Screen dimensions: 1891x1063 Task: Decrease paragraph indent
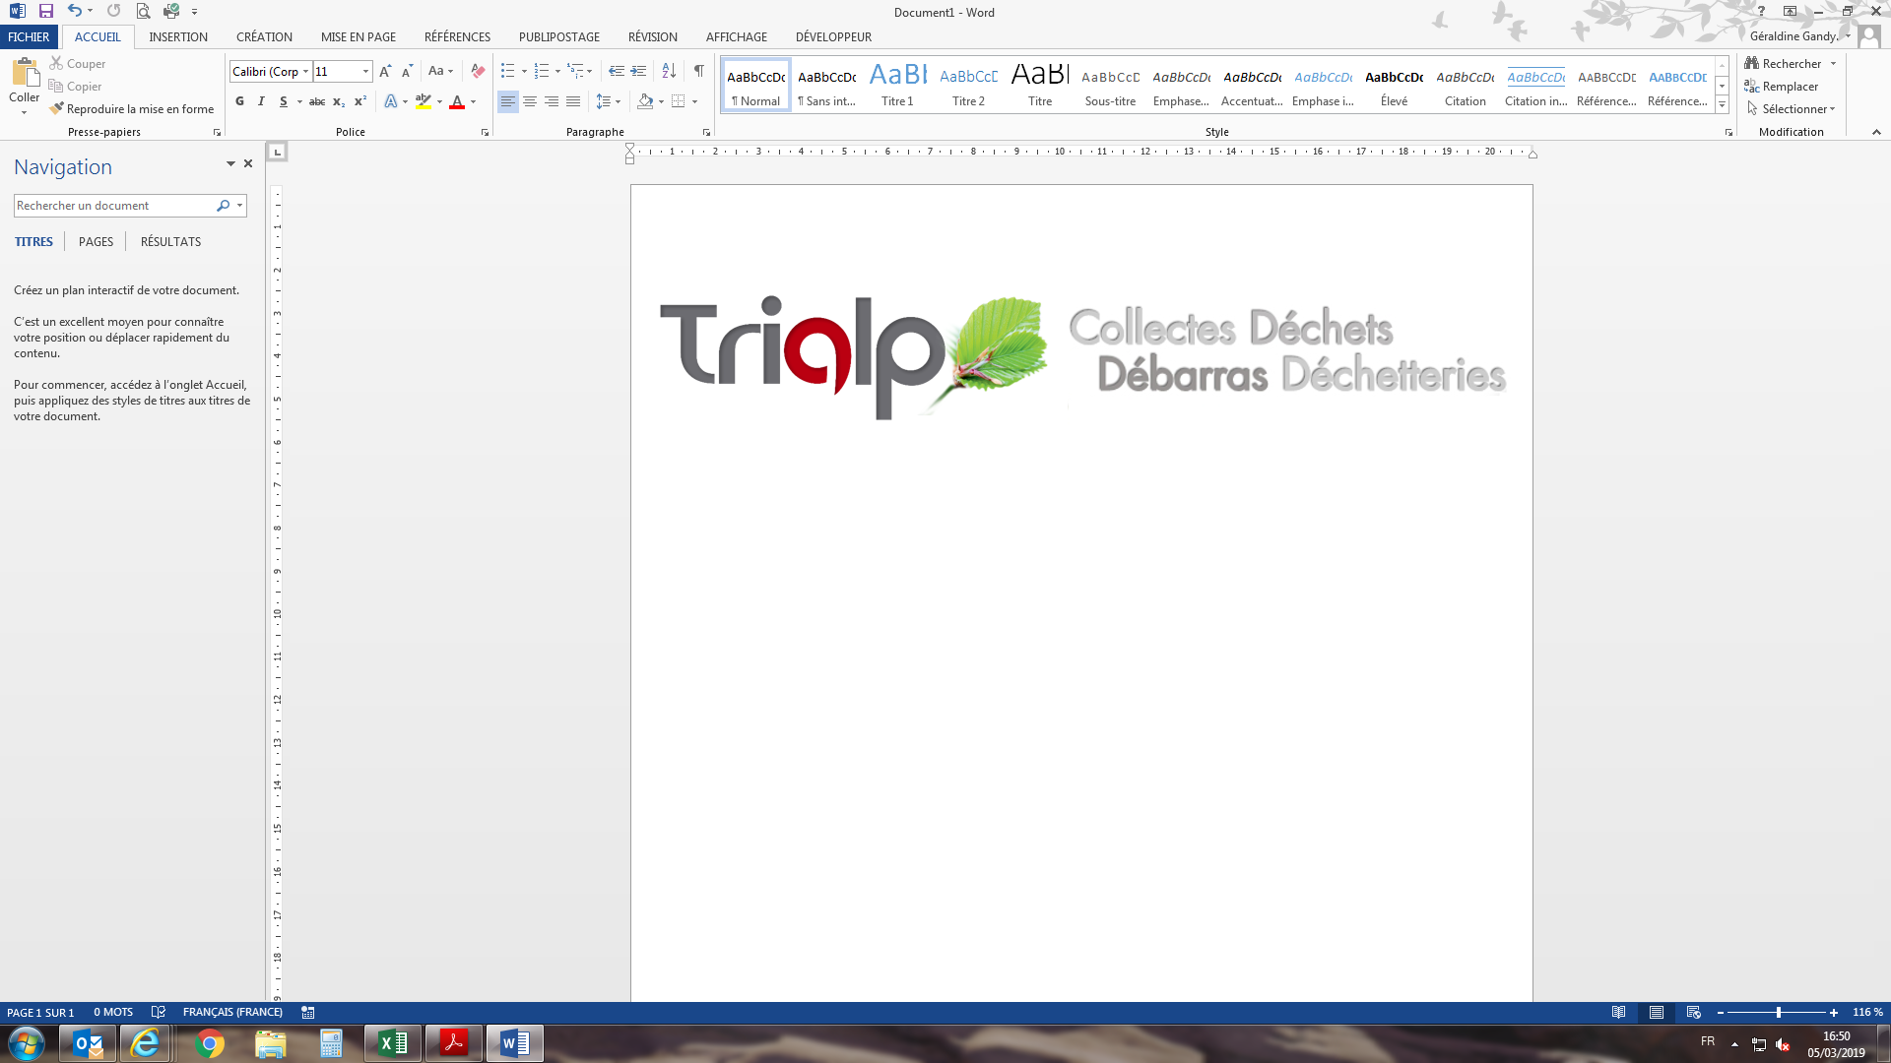[x=617, y=72]
